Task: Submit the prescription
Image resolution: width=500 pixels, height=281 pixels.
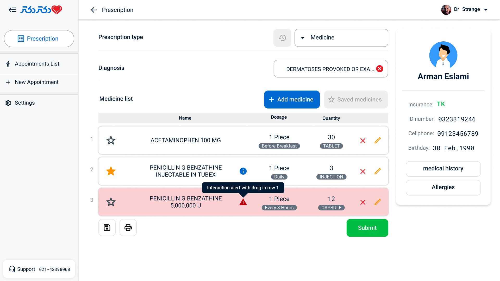Action: [x=367, y=228]
